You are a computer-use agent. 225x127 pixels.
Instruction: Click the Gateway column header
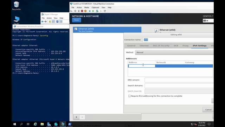point(189,62)
